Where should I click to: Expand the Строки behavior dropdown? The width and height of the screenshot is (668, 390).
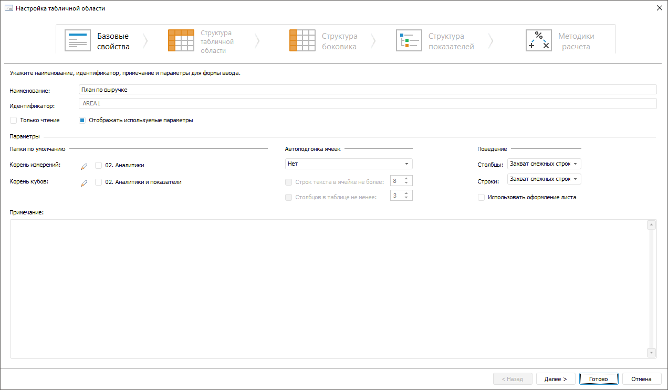click(x=544, y=179)
